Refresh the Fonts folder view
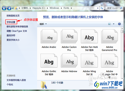 point(102,8)
